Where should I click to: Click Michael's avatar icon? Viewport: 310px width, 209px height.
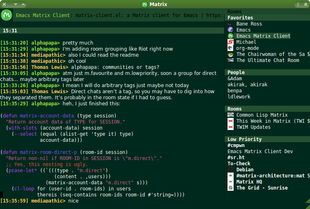[x=230, y=42]
